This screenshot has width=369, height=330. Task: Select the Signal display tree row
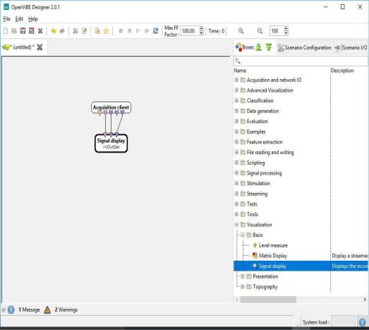pyautogui.click(x=301, y=266)
